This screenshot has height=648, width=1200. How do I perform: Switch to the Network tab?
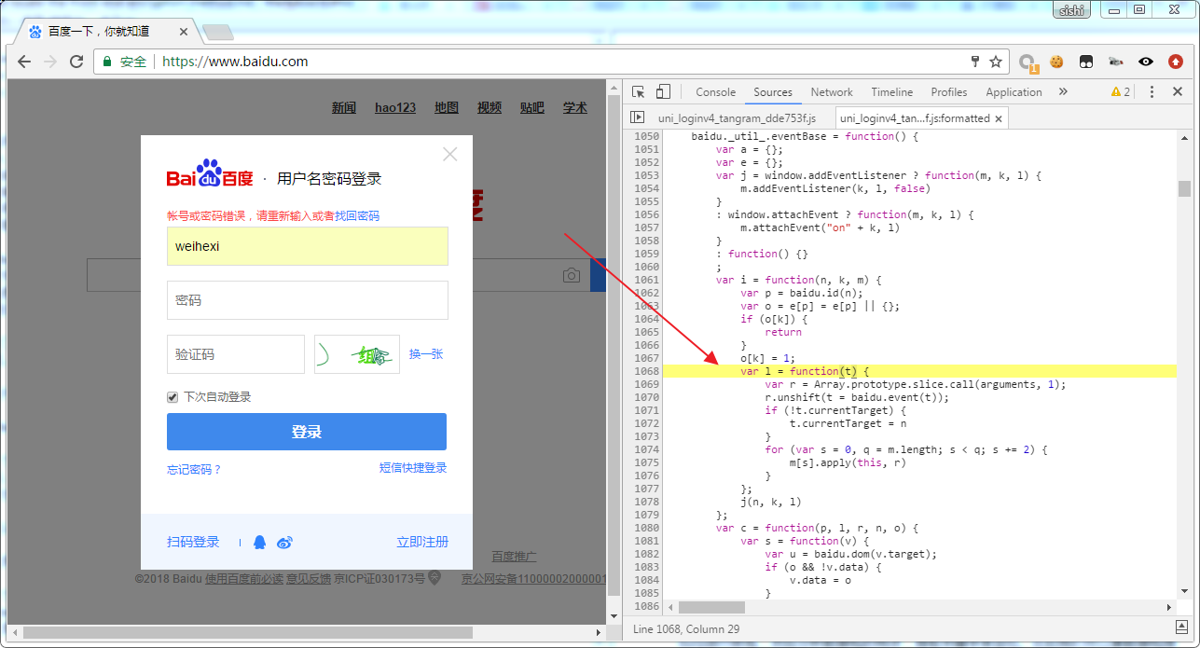click(832, 92)
